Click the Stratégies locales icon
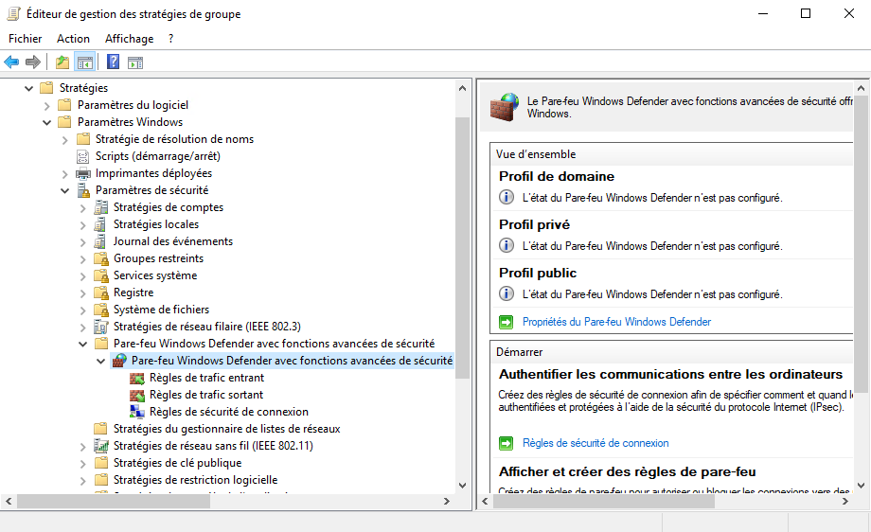Image resolution: width=871 pixels, height=532 pixels. (x=100, y=224)
